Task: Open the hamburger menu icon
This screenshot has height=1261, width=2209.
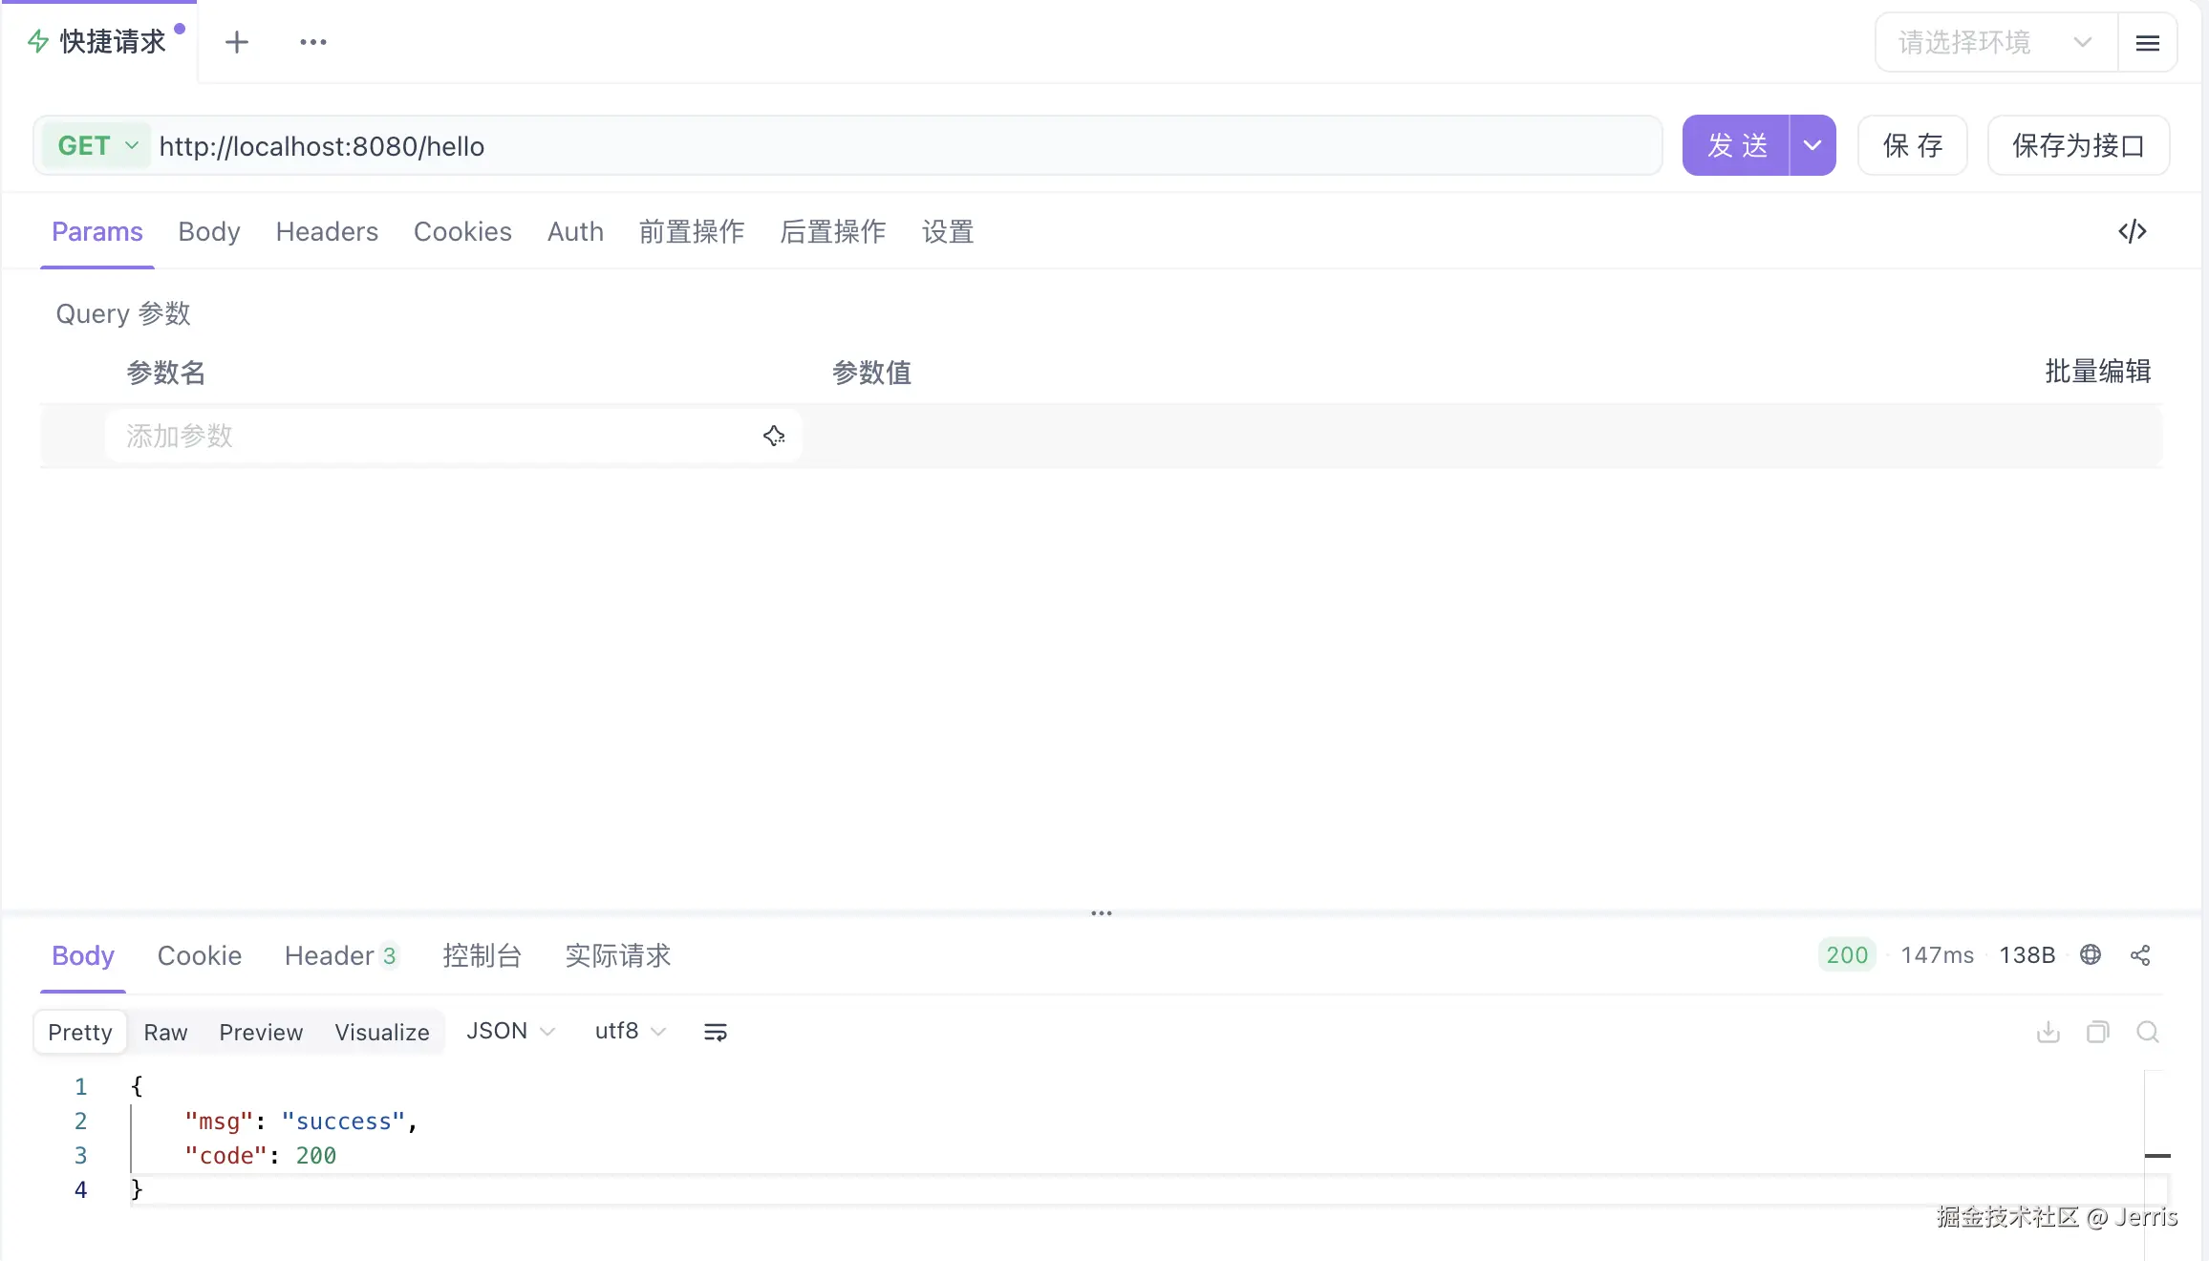Action: pos(2147,43)
